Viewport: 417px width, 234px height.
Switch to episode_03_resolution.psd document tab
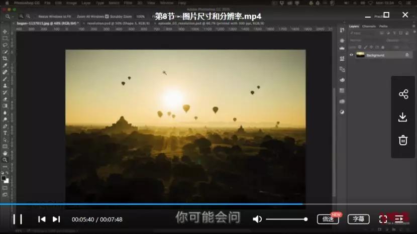[211, 24]
